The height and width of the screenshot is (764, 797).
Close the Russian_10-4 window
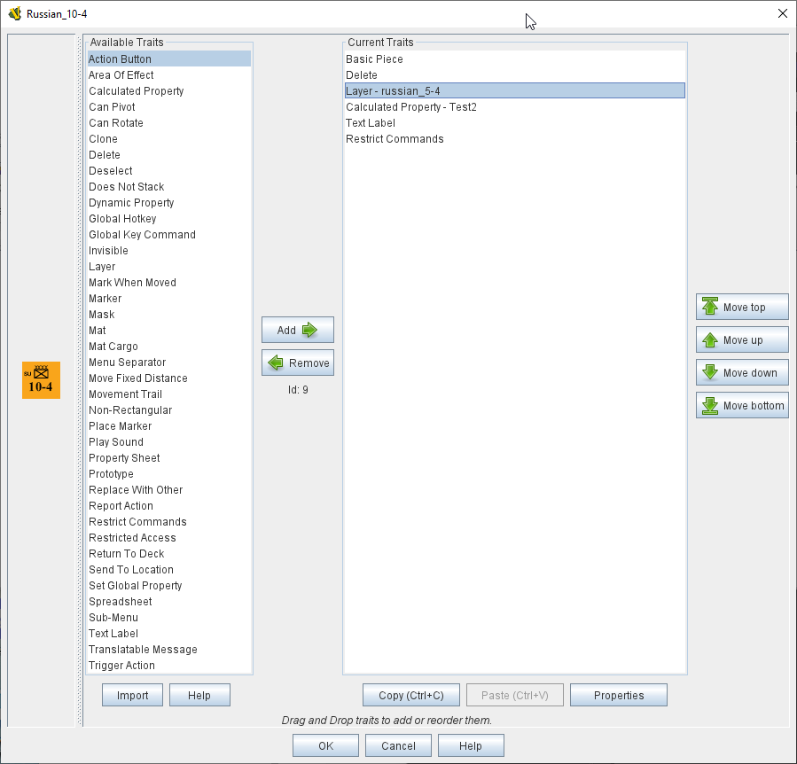click(782, 13)
